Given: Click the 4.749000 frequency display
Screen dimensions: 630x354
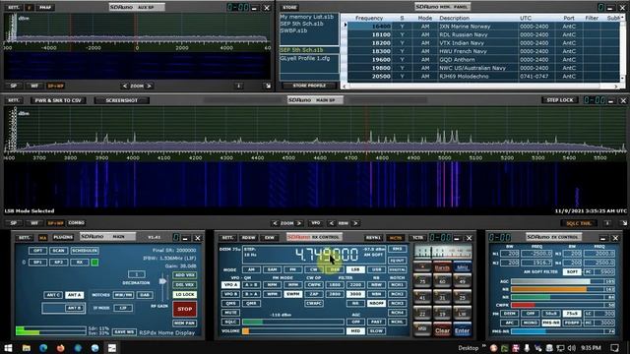Looking at the screenshot, I should (x=326, y=255).
